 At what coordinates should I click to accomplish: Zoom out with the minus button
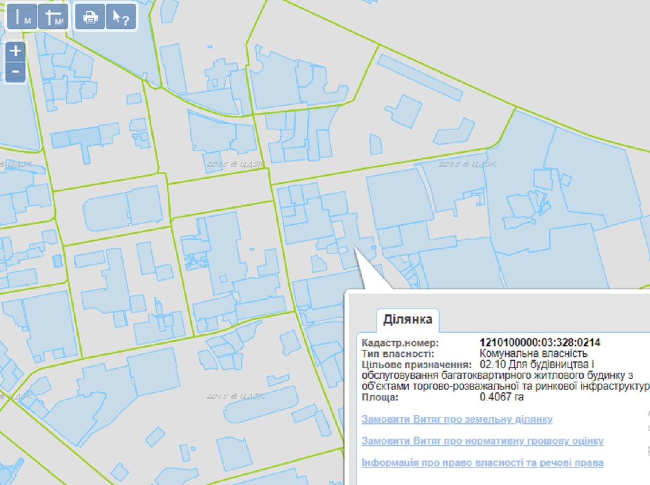16,72
